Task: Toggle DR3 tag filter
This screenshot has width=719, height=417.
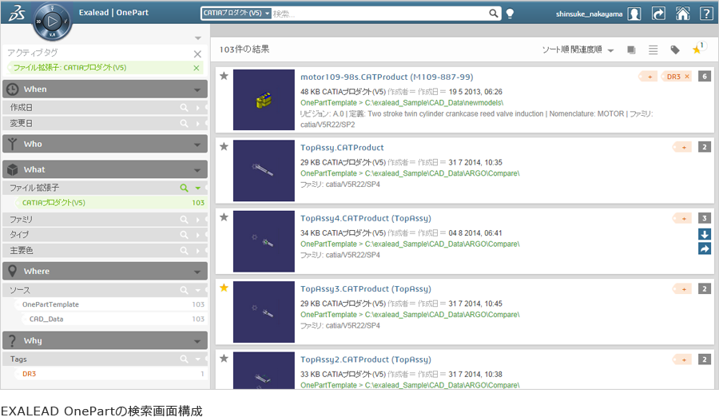Action: click(x=110, y=374)
